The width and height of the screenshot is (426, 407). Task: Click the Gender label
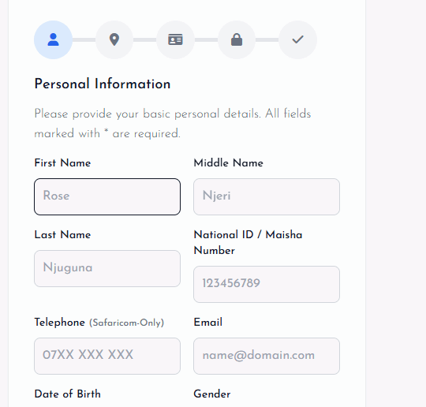[x=212, y=394]
